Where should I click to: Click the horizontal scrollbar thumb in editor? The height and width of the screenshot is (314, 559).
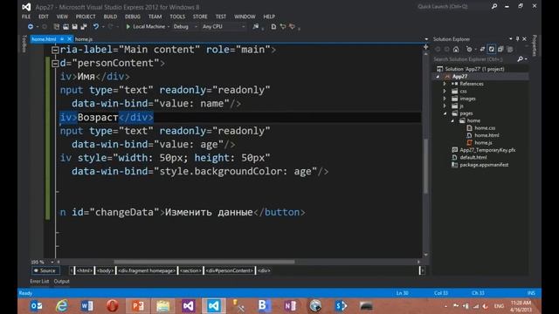tap(204, 262)
